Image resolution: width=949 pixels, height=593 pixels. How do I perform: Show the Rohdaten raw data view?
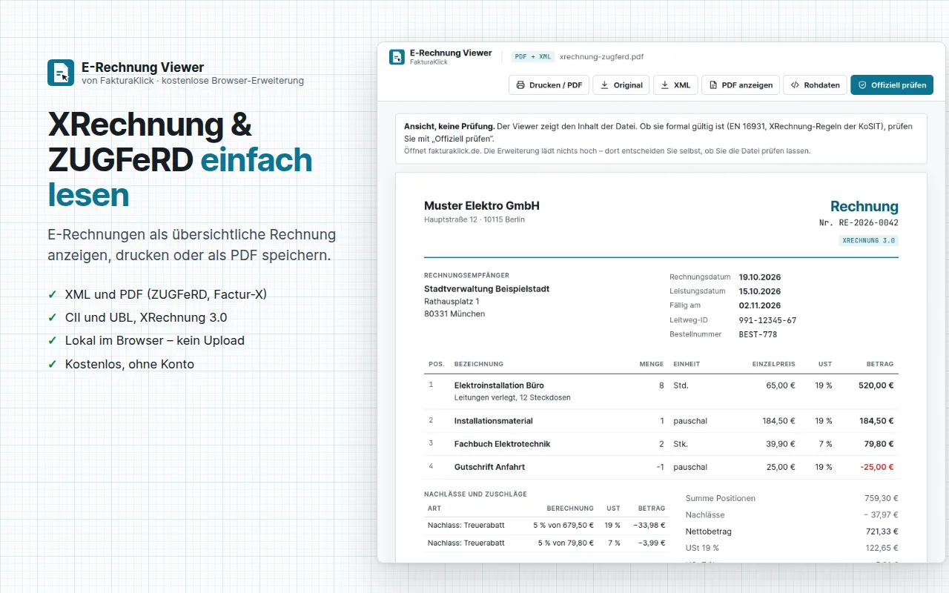click(815, 85)
